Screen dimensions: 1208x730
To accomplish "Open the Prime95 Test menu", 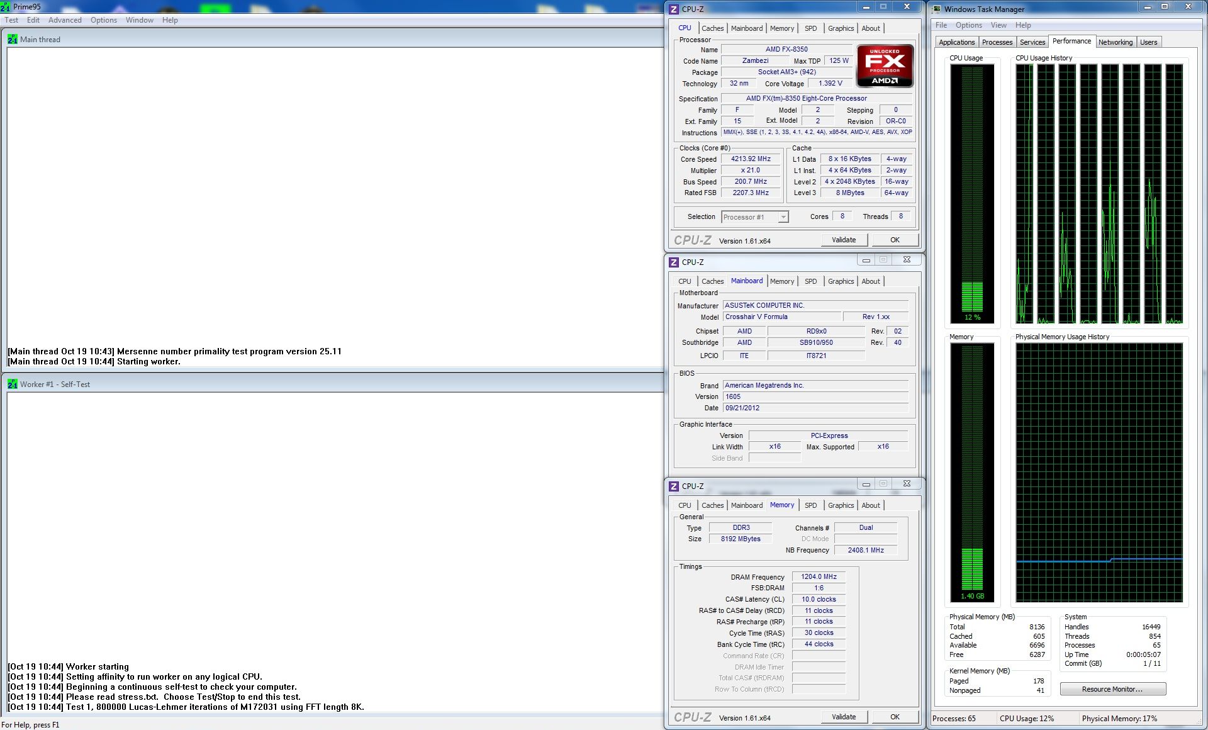I will pos(11,20).
